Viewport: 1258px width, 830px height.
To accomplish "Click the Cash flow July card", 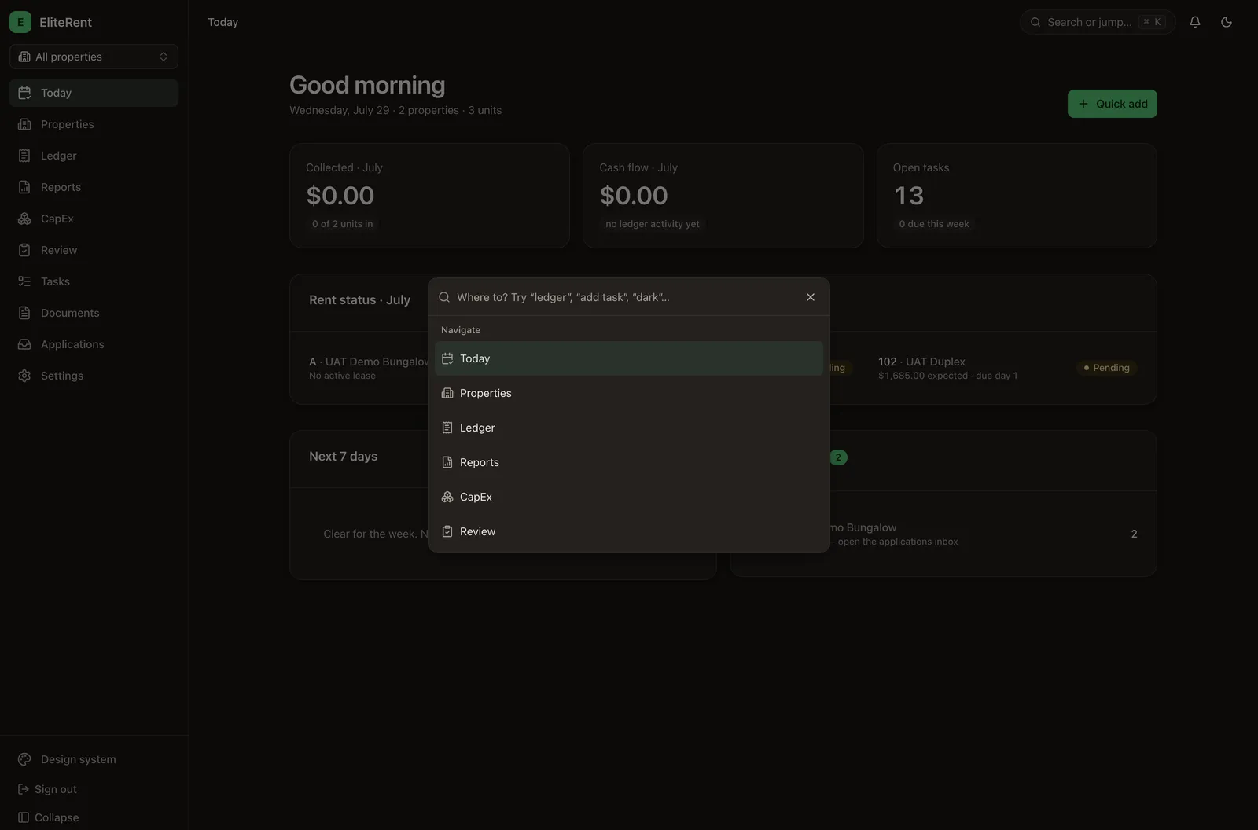I will pyautogui.click(x=723, y=196).
